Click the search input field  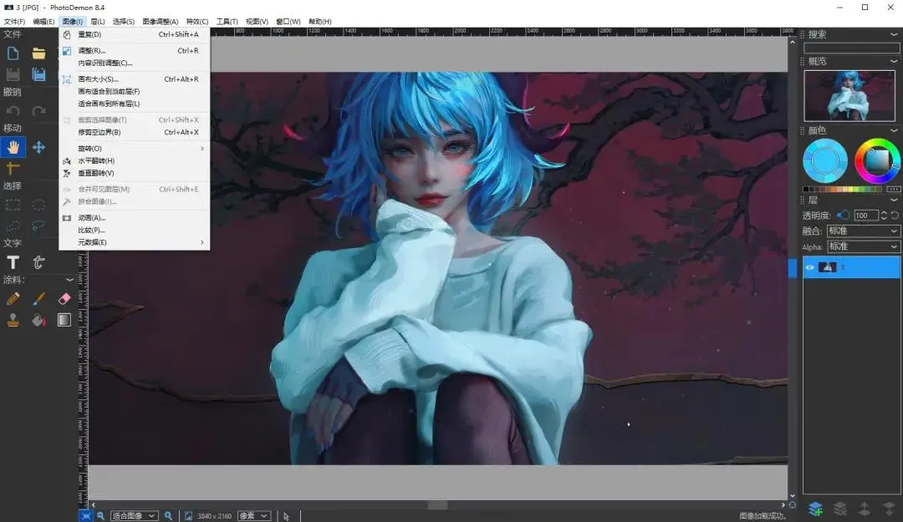coord(851,48)
